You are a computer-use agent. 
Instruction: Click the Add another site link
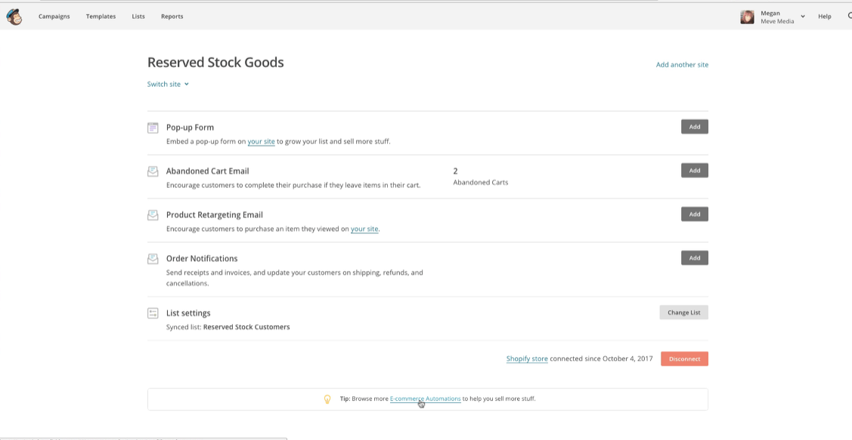(682, 65)
